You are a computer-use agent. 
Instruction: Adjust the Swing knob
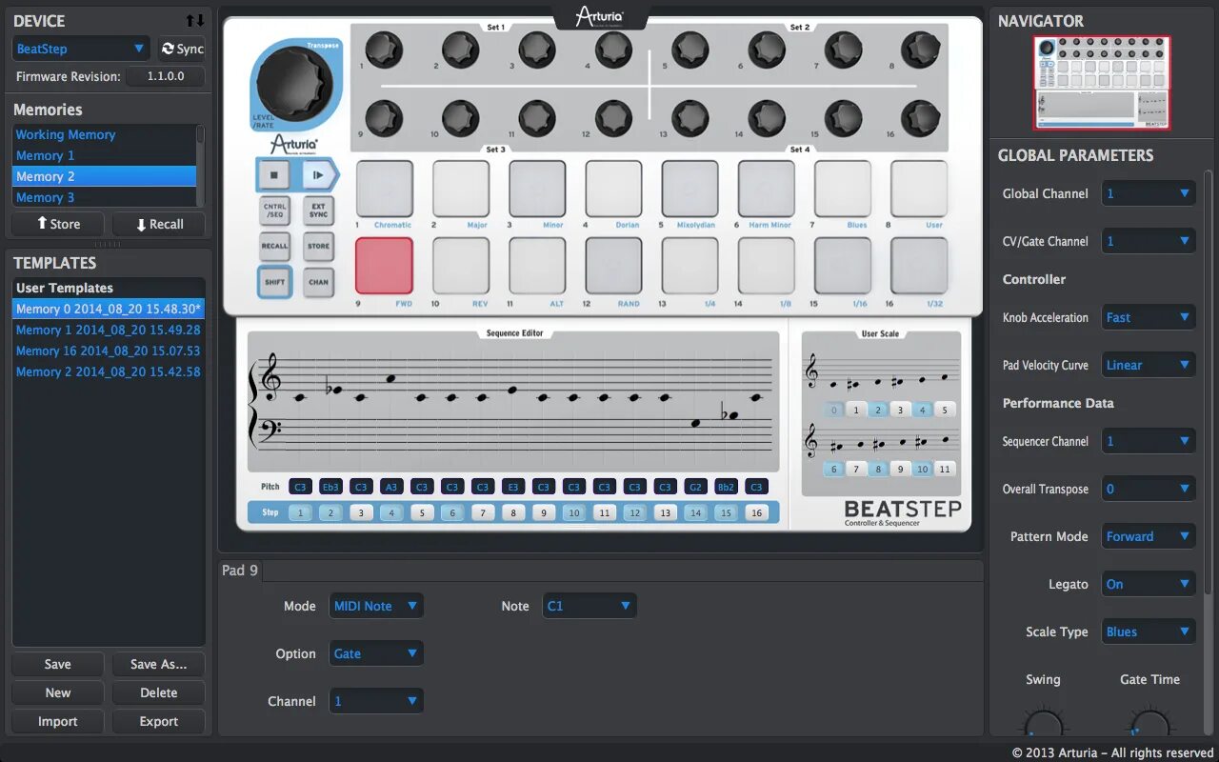pyautogui.click(x=1044, y=721)
